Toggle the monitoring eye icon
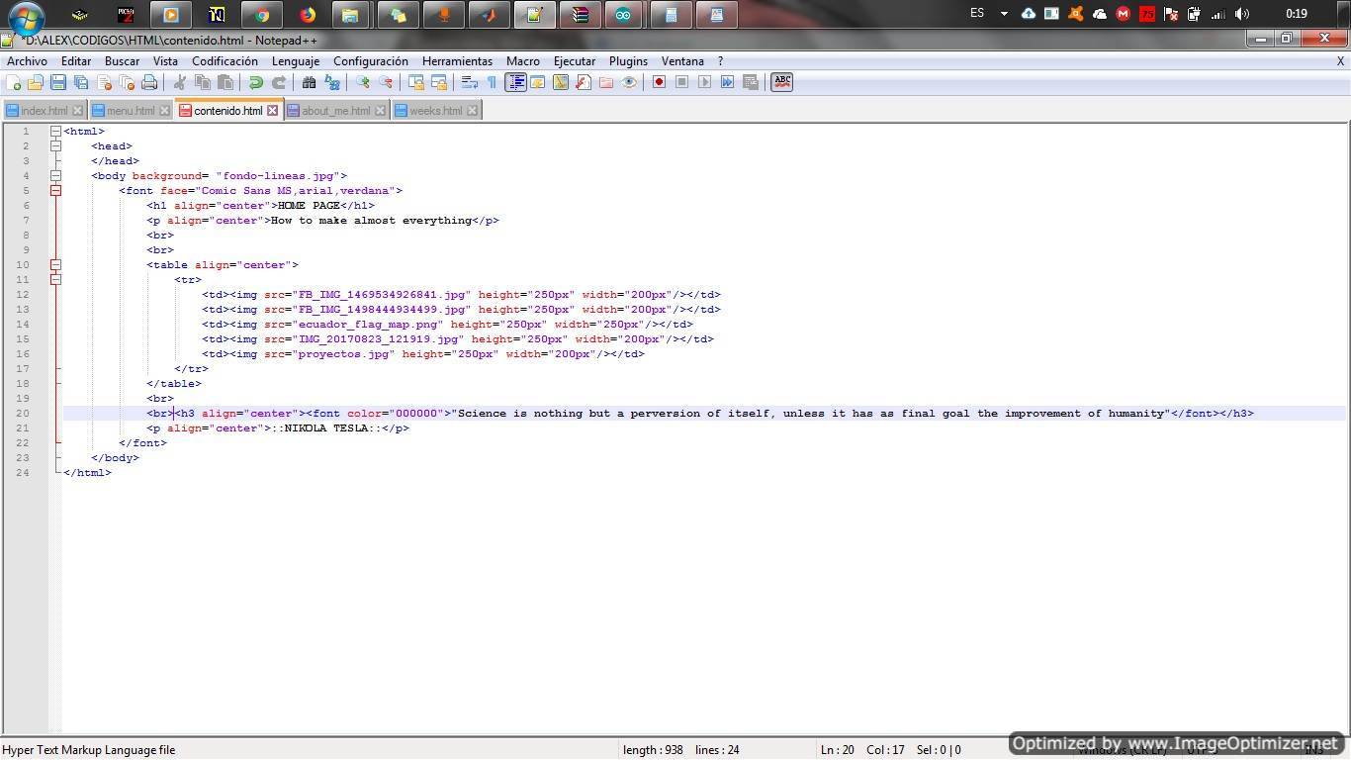Image resolution: width=1351 pixels, height=760 pixels. [629, 82]
